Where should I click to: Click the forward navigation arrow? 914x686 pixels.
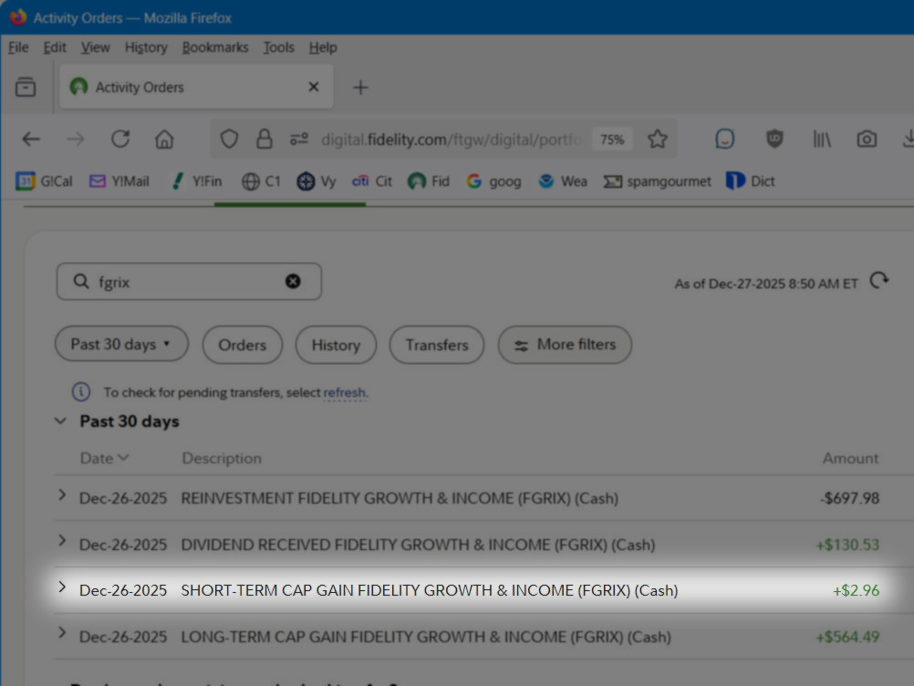(x=75, y=140)
